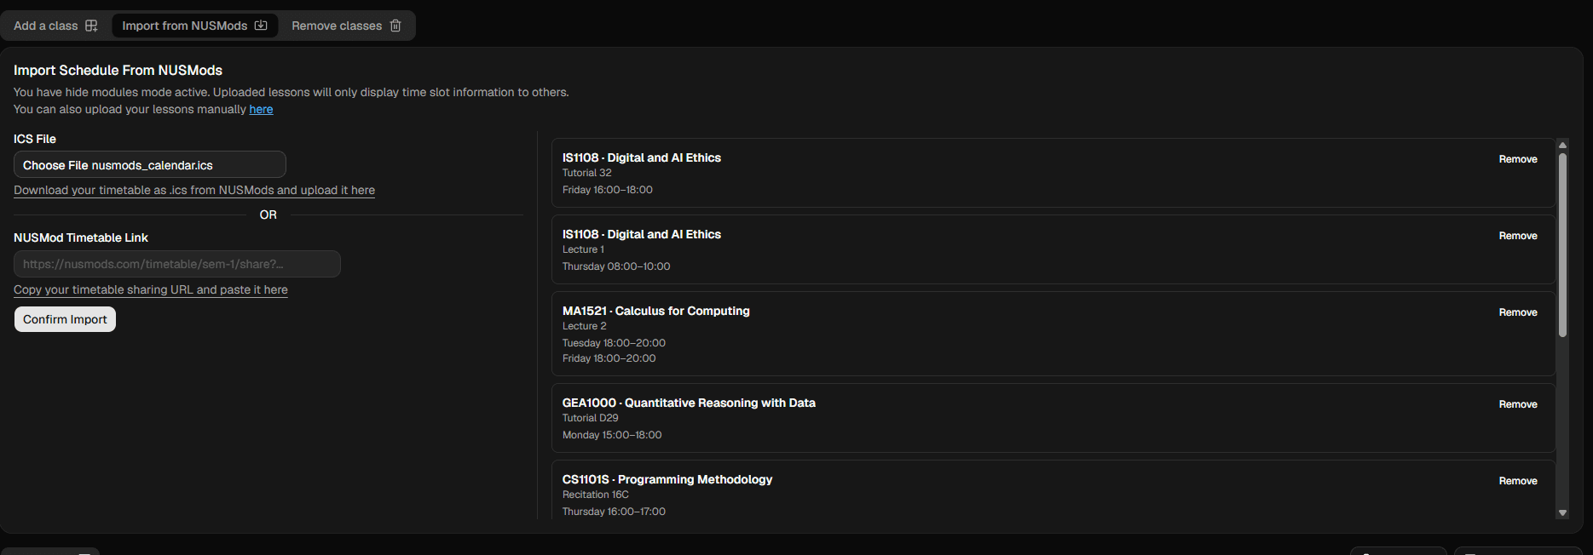Click the grid-plus icon beside Add a class
Viewport: 1593px width, 555px height.
[x=91, y=26]
